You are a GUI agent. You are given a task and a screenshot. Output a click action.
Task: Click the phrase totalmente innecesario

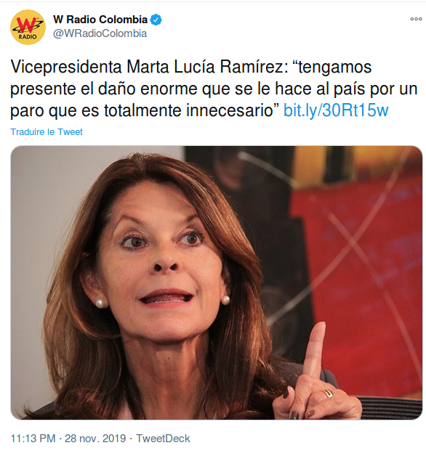point(191,110)
